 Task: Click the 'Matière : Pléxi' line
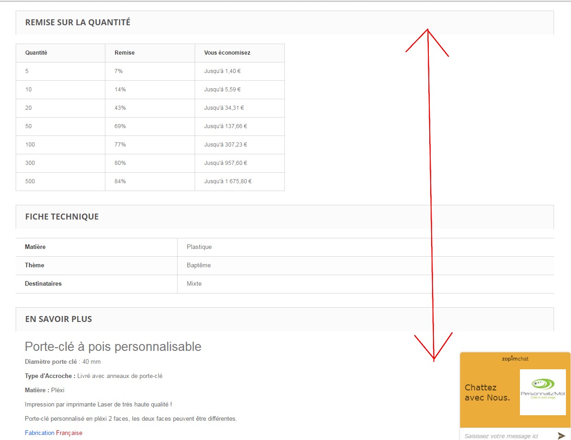pyautogui.click(x=45, y=390)
